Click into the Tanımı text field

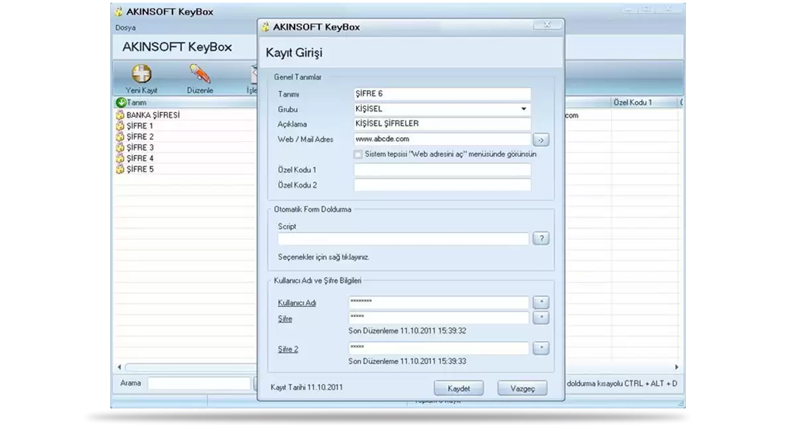click(x=442, y=94)
